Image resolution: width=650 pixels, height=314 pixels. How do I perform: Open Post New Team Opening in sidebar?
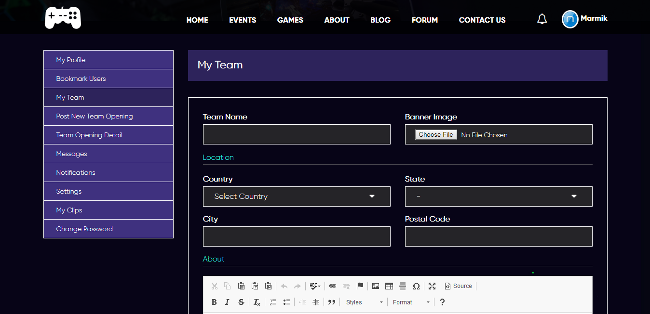(95, 116)
